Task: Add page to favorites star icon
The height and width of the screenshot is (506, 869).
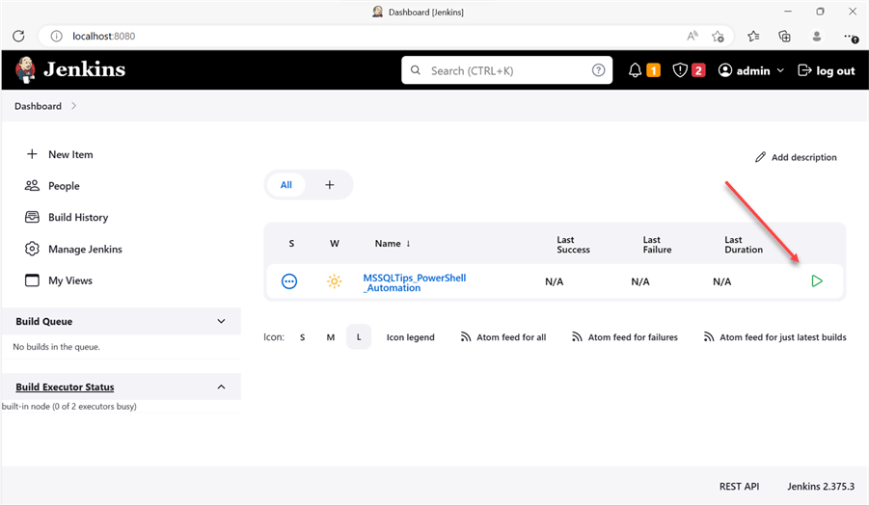Action: [718, 36]
